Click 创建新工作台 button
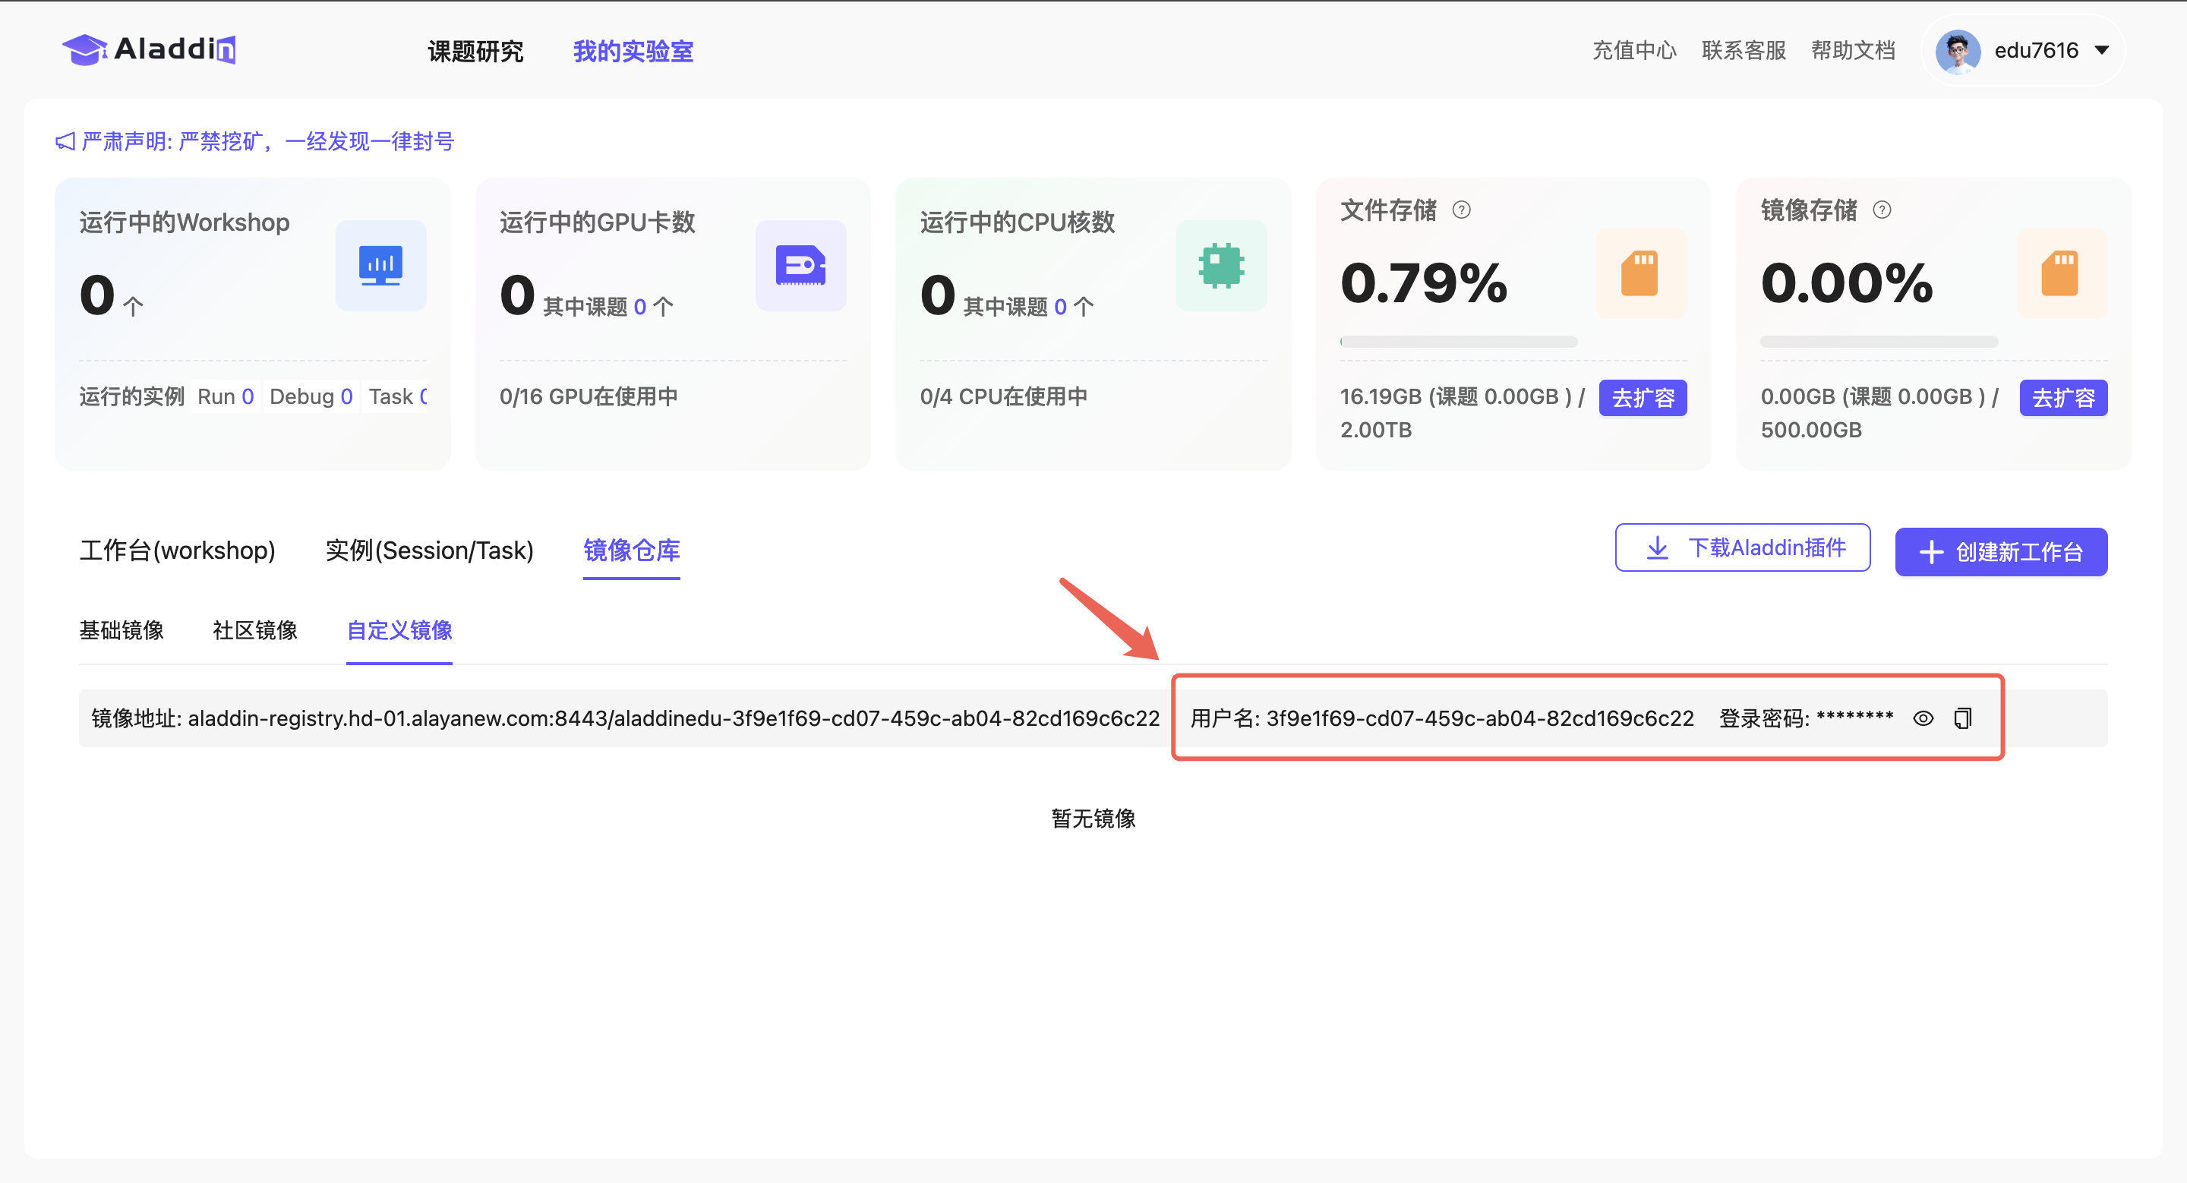Screen dimensions: 2187x1183 tap(2000, 551)
